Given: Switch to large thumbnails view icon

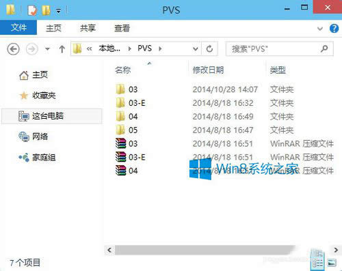Looking at the screenshot, I should point(332,263).
